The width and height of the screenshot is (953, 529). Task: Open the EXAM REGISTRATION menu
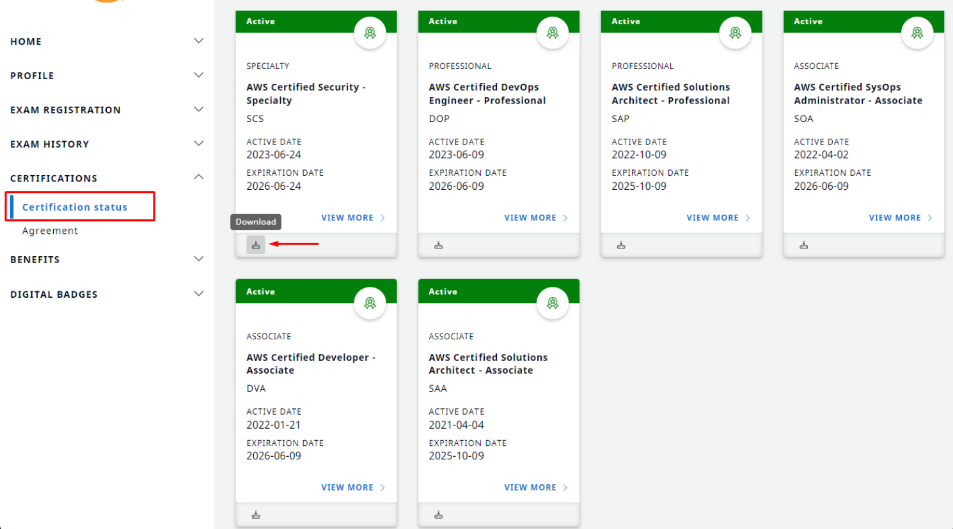click(65, 110)
